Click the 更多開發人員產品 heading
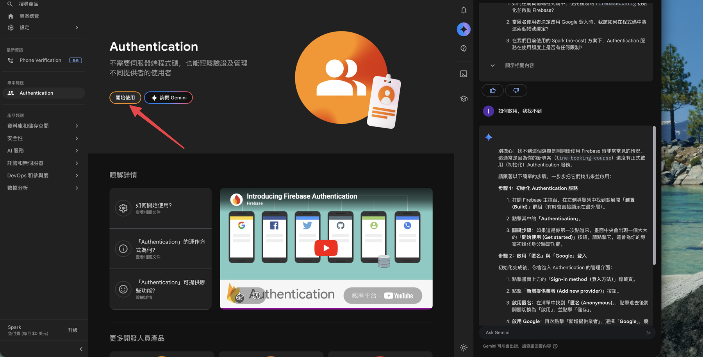The width and height of the screenshot is (703, 357). tap(137, 338)
